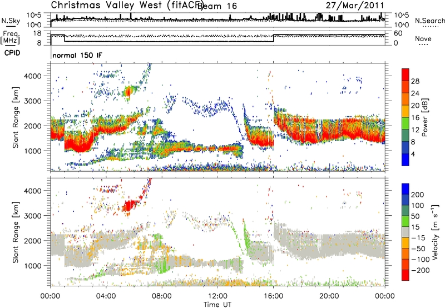Viewport: 445px width, 308px height.
Task: Select "Slant Range [km]" label of velocity panel
Action: (x=16, y=232)
